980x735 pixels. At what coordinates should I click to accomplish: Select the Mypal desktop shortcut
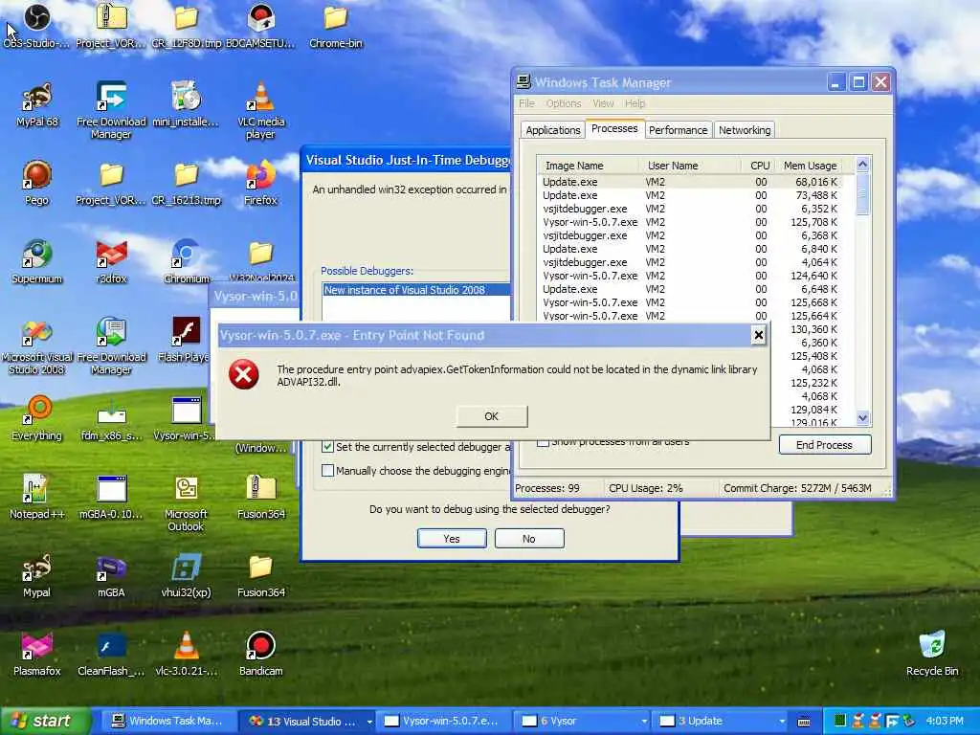click(37, 575)
